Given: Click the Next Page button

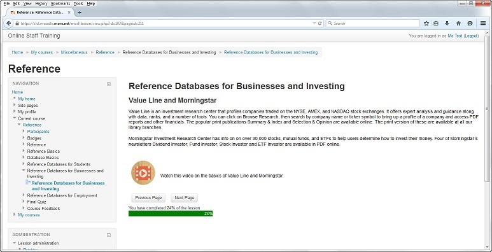Looking at the screenshot, I should (x=184, y=198).
